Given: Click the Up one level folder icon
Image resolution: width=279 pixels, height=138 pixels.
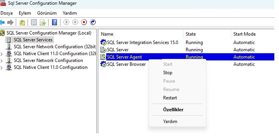Looking at the screenshot, I should 22,22.
